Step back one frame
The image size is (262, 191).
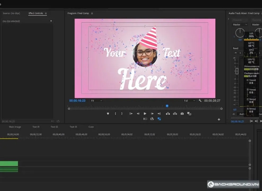point(138,114)
